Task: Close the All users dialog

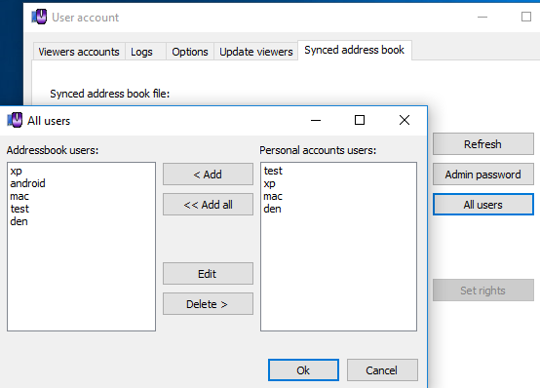Action: pos(405,120)
